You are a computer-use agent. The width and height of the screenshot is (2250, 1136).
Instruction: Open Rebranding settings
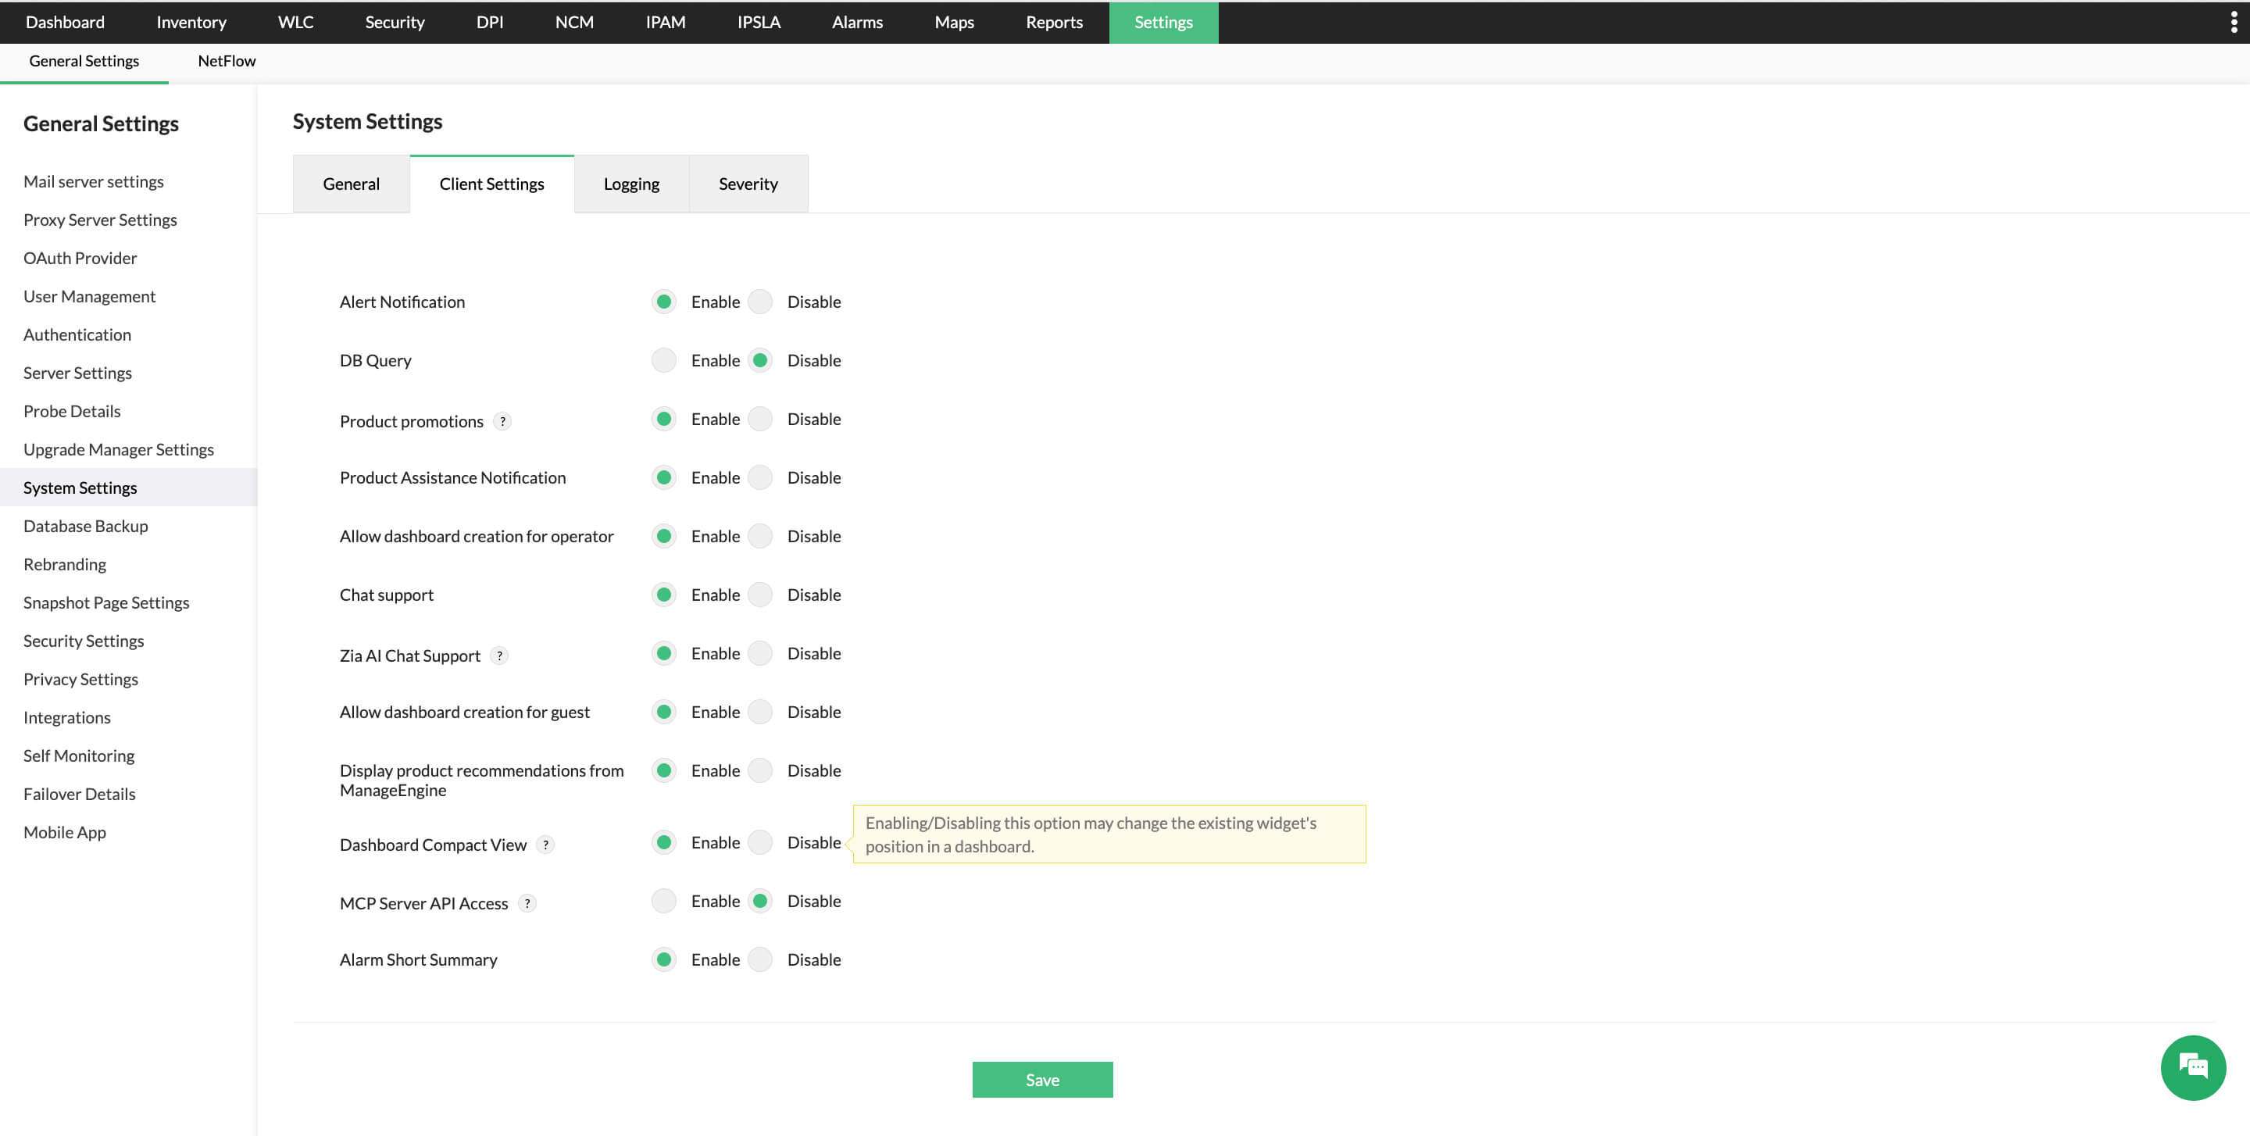coord(65,564)
